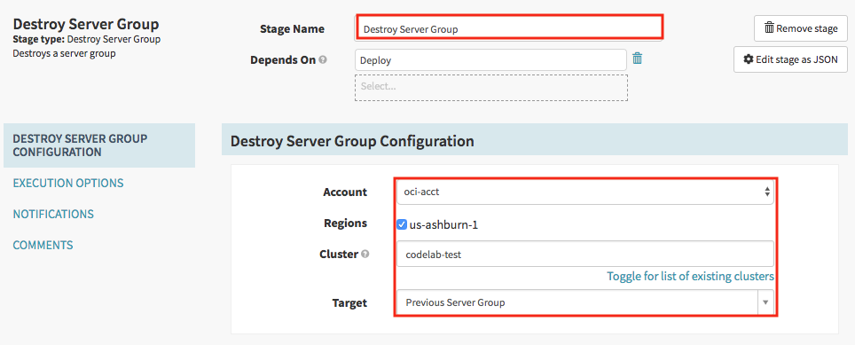Click the gear icon on Edit stage as JSON
Image resolution: width=855 pixels, height=345 pixels.
pos(749,59)
